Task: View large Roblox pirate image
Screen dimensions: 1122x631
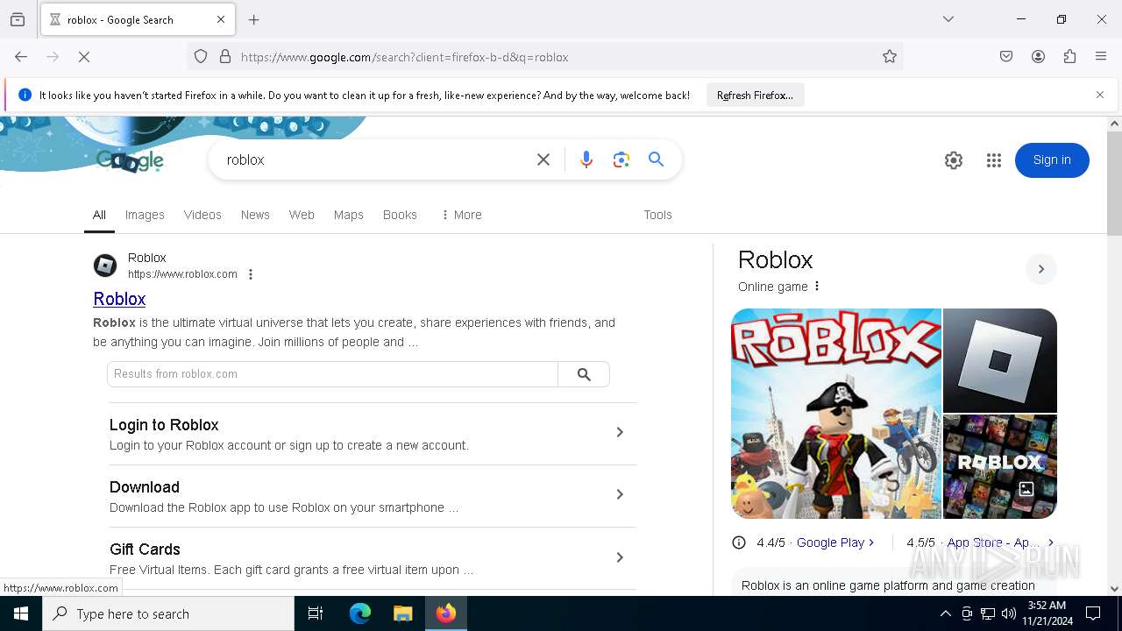Action: coord(836,414)
